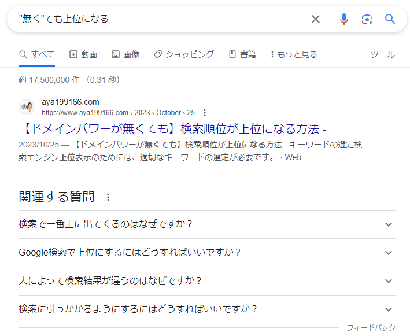Expand the Google検索で上位にするには question
This screenshot has height=336, width=410.
point(207,253)
